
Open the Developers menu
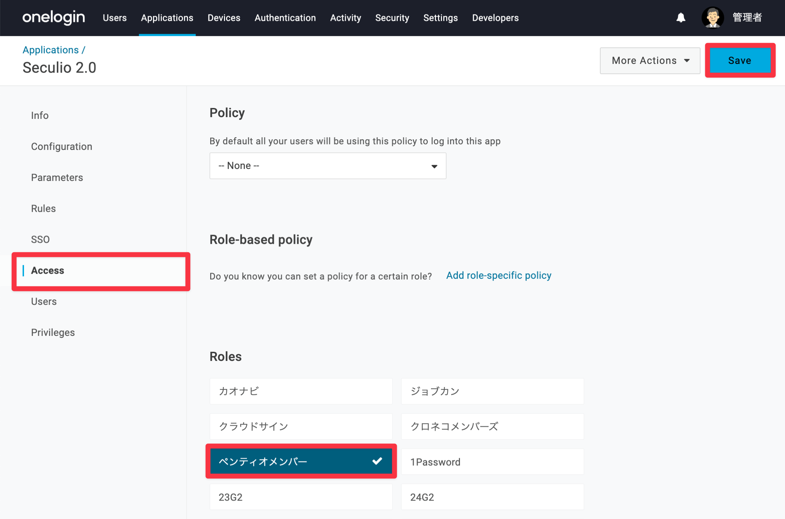[495, 18]
